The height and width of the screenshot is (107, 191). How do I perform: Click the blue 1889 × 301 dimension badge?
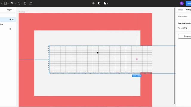coord(137,76)
